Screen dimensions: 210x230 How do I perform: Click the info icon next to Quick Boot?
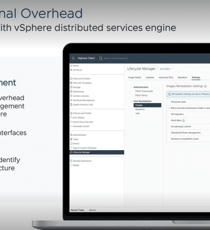pyautogui.click(x=183, y=120)
